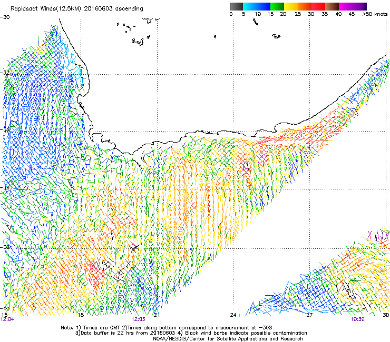Click the brown 35-40 knots legend swatch
The width and height of the screenshot is (390, 342).
point(332,6)
